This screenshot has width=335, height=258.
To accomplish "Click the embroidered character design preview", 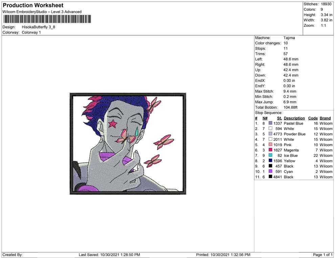I will click(128, 144).
